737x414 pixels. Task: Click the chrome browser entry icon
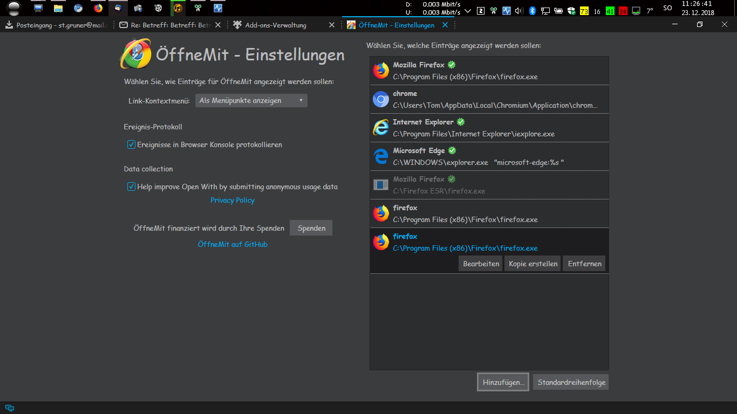(x=381, y=99)
